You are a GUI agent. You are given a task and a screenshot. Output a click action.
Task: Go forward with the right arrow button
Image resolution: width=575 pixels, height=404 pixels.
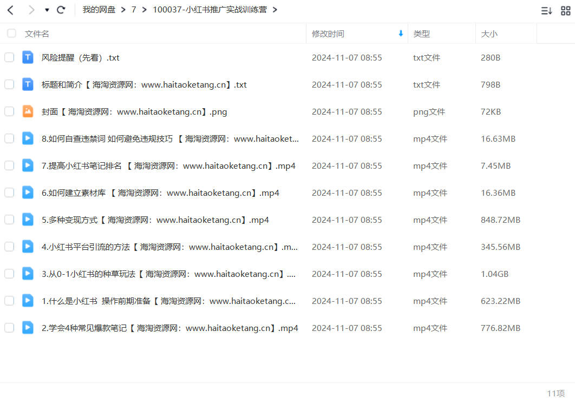[31, 10]
